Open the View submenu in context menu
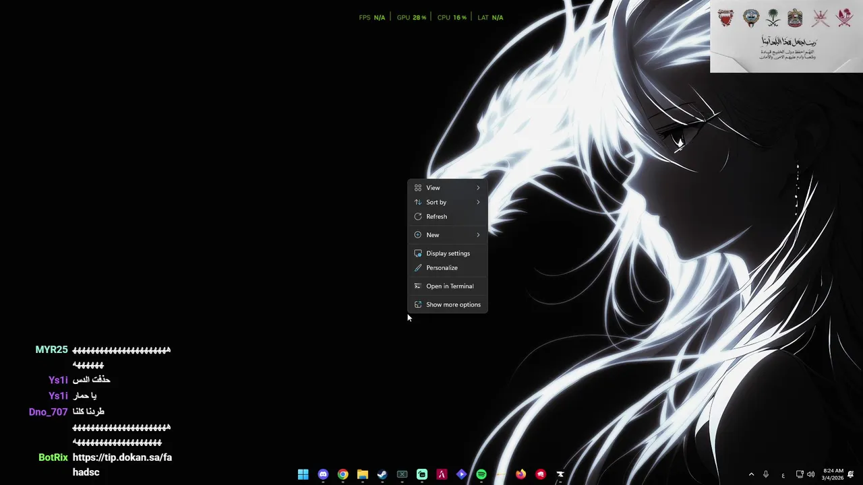The height and width of the screenshot is (485, 863). coord(448,188)
